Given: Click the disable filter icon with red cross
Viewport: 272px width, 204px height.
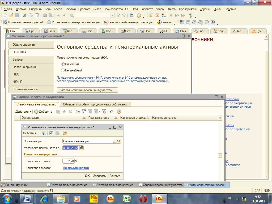Looking at the screenshot, I should (104, 112).
